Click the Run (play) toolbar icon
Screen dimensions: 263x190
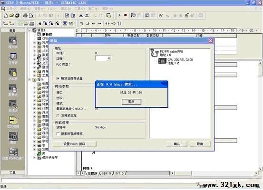[x=119, y=15]
